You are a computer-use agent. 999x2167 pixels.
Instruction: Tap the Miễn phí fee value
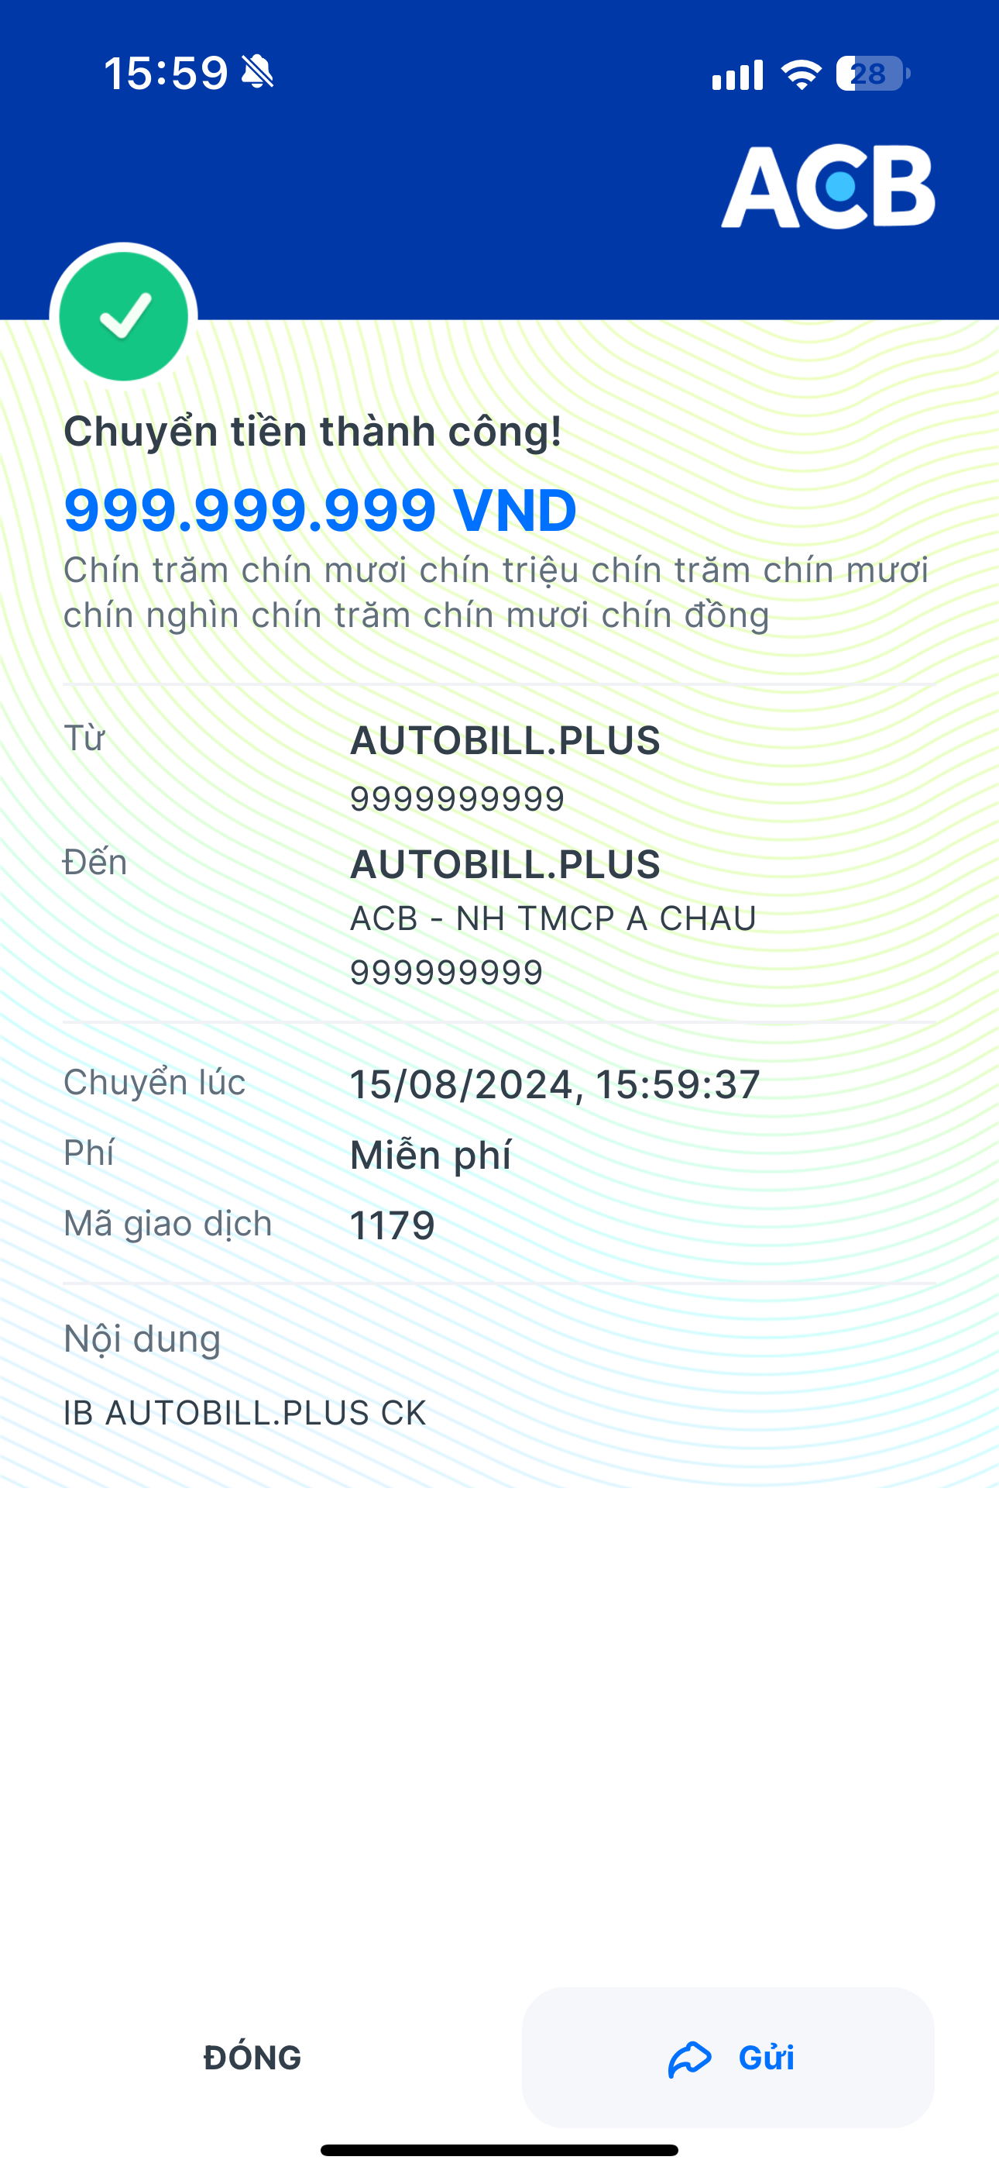[431, 1155]
